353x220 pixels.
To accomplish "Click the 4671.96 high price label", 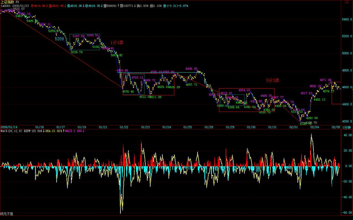I will [325, 80].
